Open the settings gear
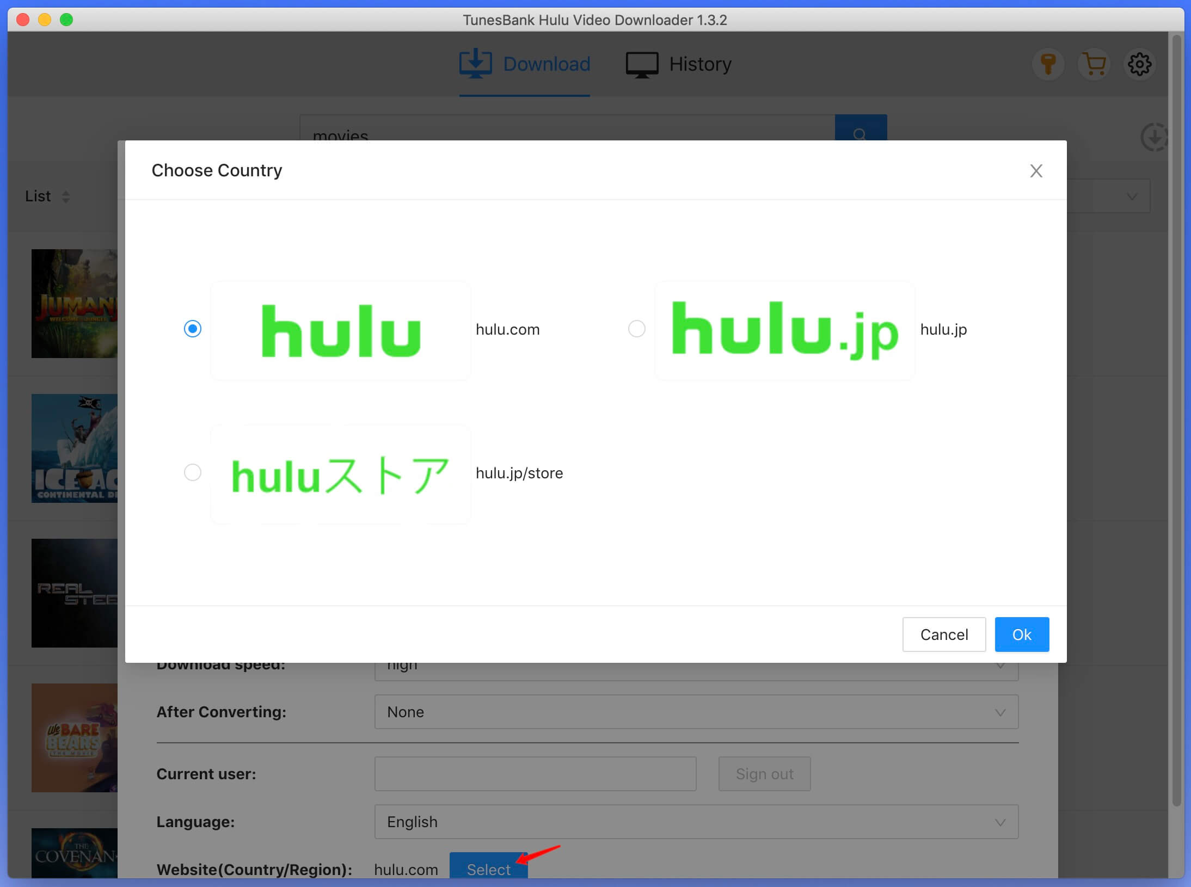Viewport: 1191px width, 887px height. point(1139,64)
